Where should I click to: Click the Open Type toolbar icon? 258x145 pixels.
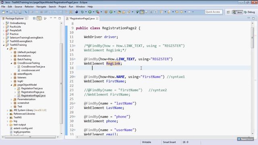click(x=119, y=12)
